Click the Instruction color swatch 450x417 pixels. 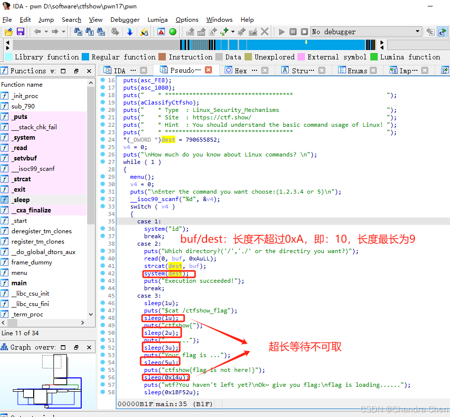[162, 57]
